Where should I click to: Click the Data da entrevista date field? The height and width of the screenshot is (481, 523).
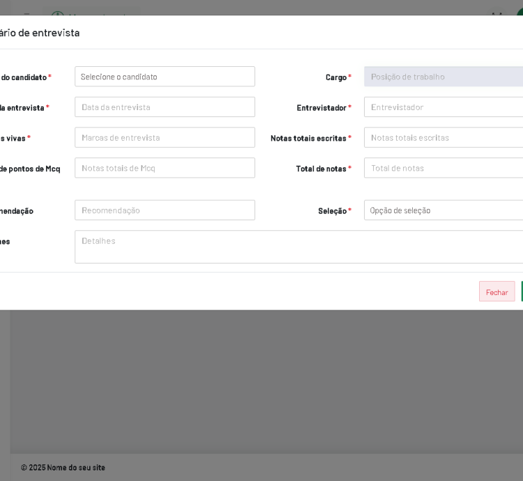165,107
